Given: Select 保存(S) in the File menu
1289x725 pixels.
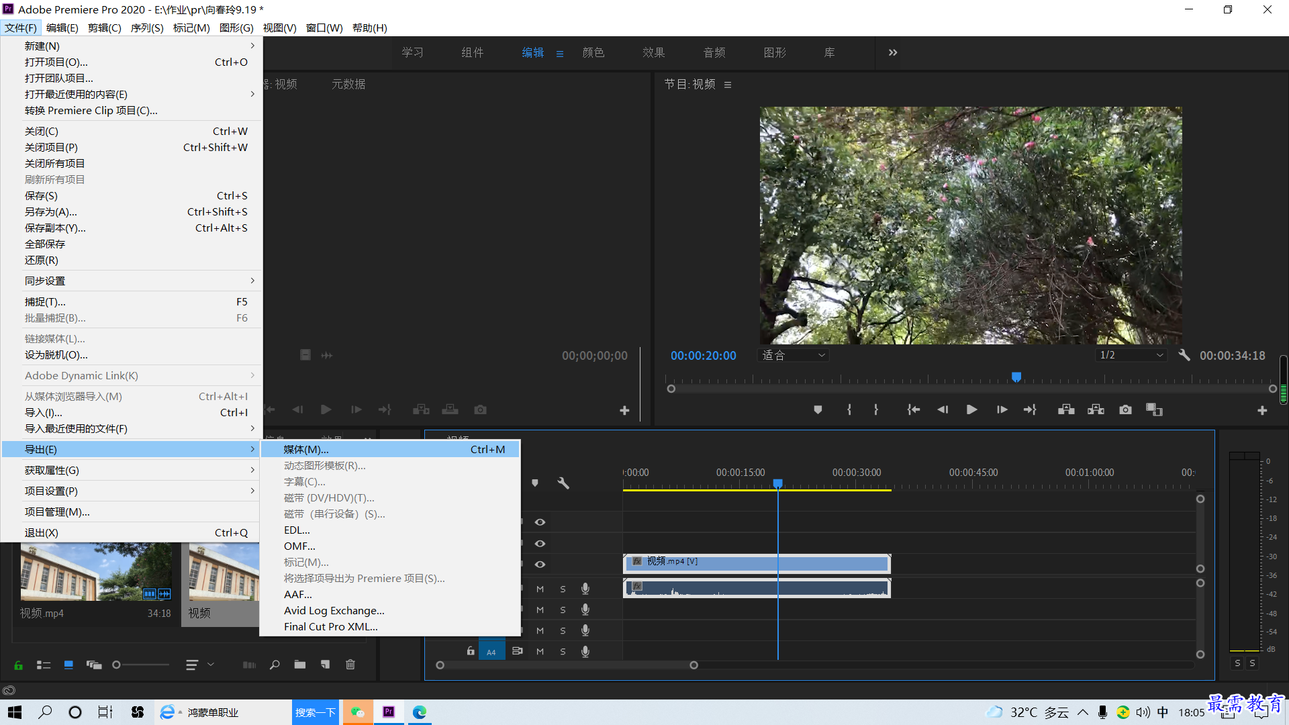Looking at the screenshot, I should point(132,195).
